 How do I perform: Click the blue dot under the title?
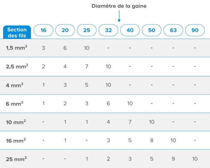[x=119, y=20]
